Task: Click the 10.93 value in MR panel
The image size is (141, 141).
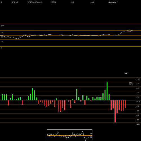Action: pyautogui.click(x=131, y=84)
